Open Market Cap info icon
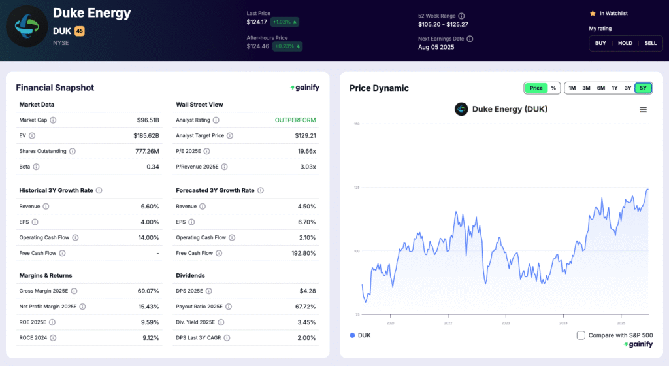669x366 pixels. (x=53, y=120)
